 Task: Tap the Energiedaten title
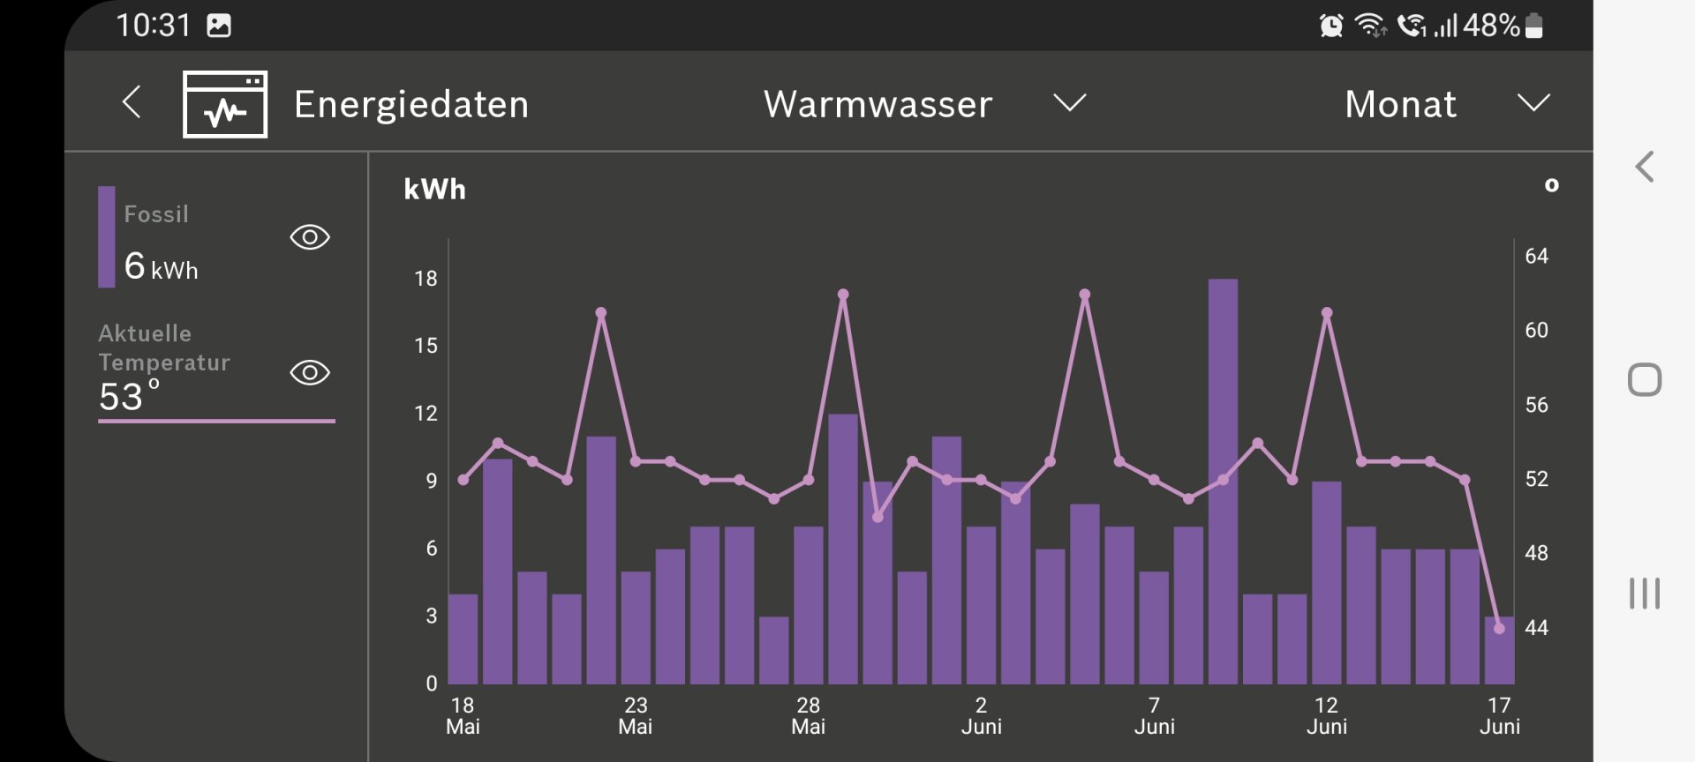pos(411,104)
